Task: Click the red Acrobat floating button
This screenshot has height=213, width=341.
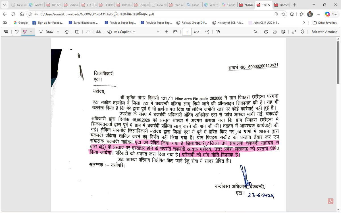Action: click(330, 201)
